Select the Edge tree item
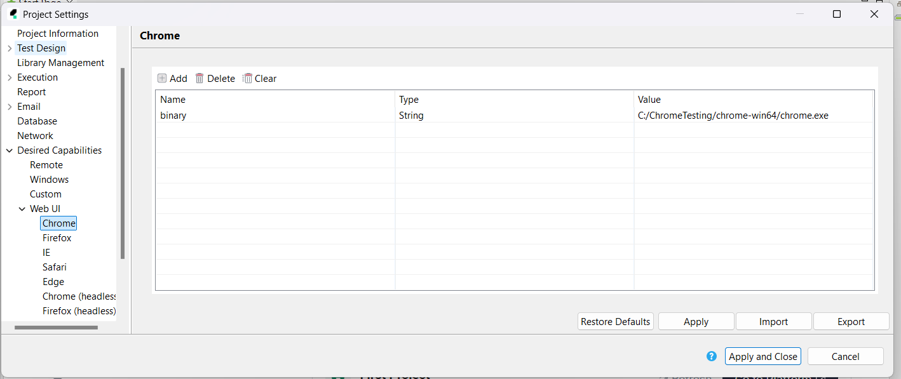Image resolution: width=901 pixels, height=379 pixels. (x=53, y=282)
